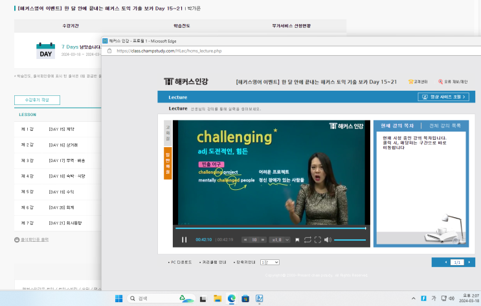The image size is (481, 306).
Task: Click the PC 다운로드 link
Action: pyautogui.click(x=180, y=262)
